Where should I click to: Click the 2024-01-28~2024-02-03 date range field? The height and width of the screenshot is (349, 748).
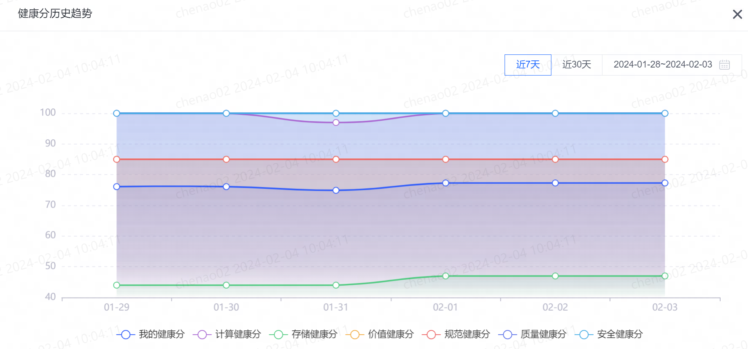672,65
